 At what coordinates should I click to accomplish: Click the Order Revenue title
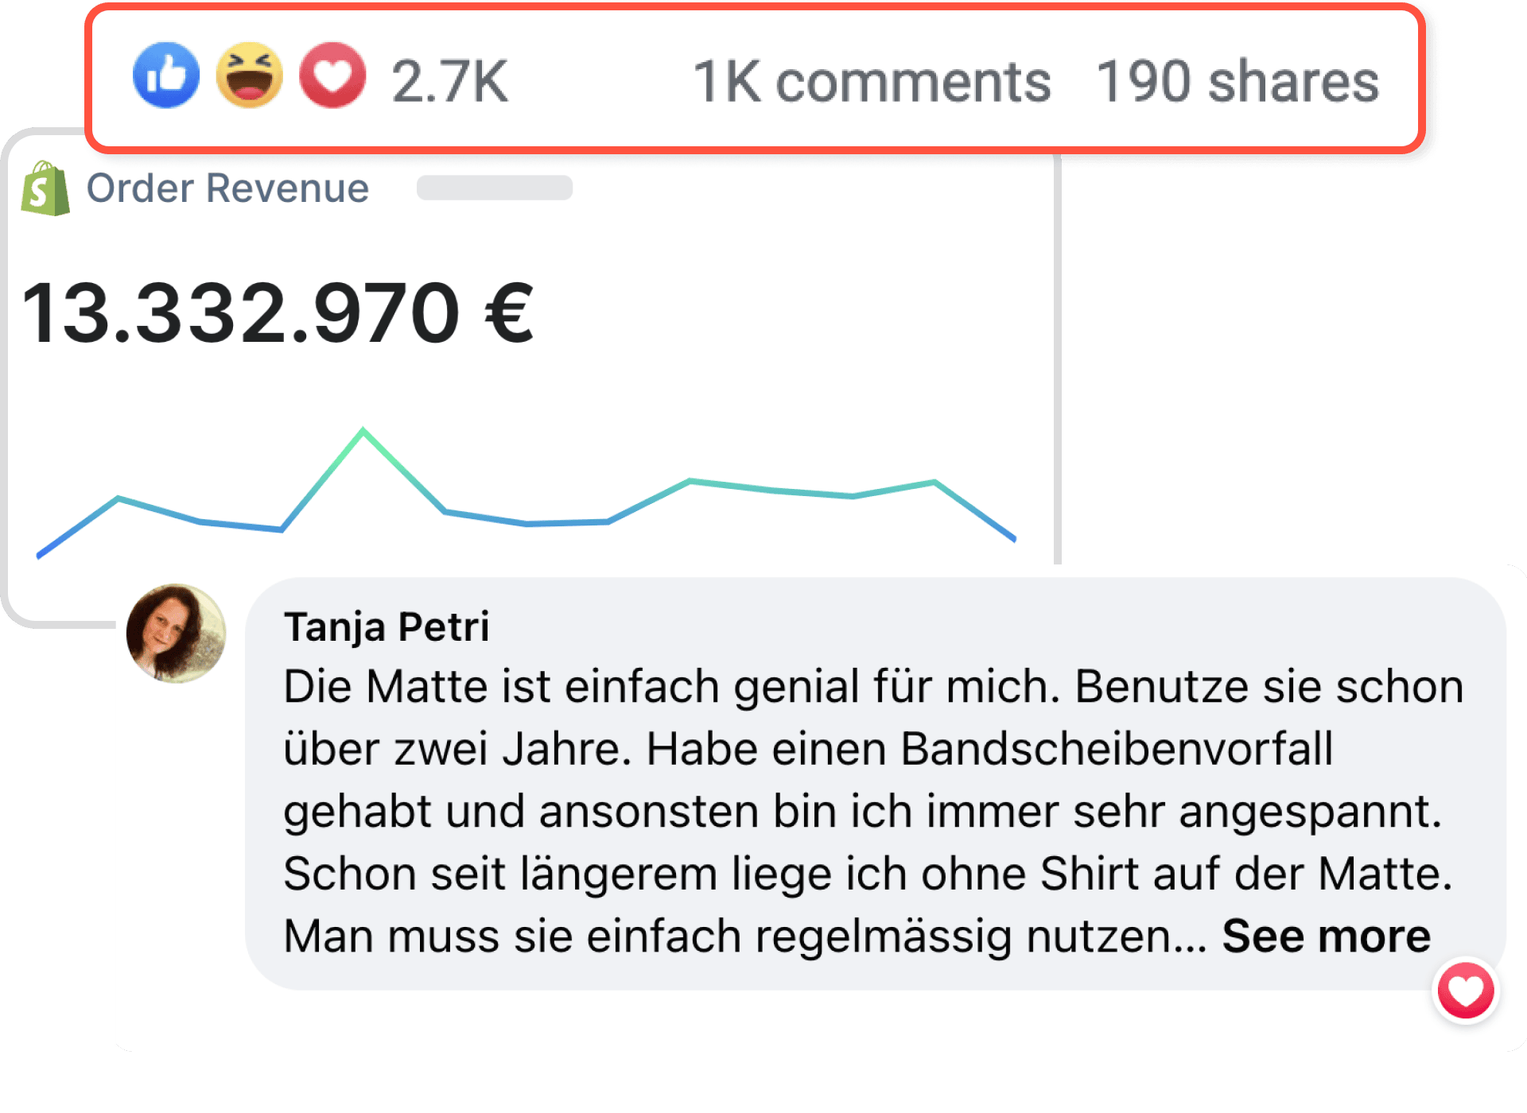click(x=227, y=188)
